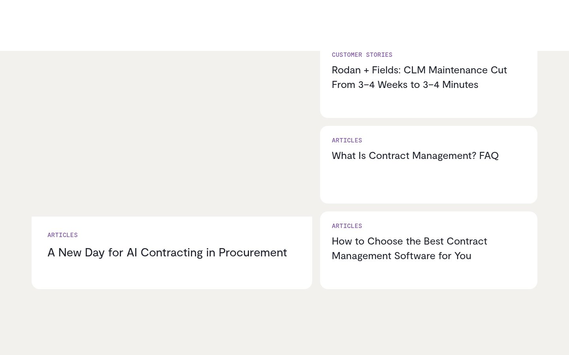Click ARTICLES tag above How to Choose title
569x355 pixels.
click(347, 226)
